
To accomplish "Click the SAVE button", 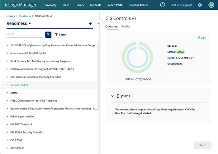I will 203,145.
